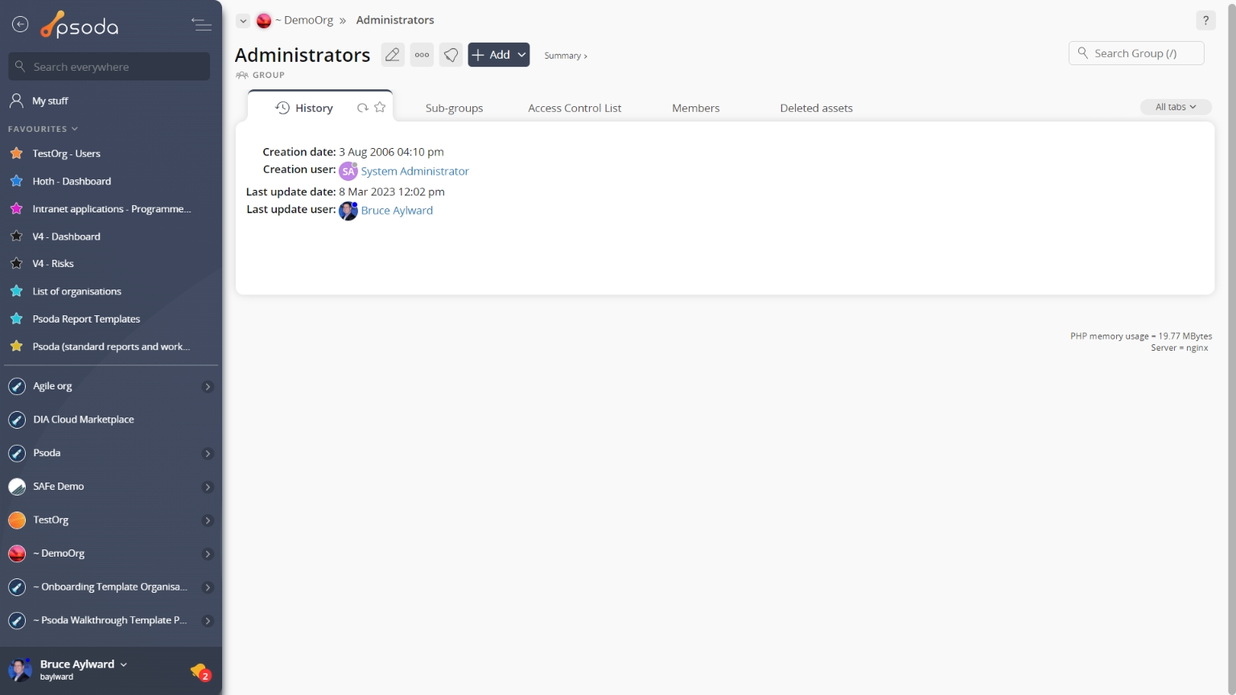
Task: Click the Add button
Action: click(x=491, y=55)
